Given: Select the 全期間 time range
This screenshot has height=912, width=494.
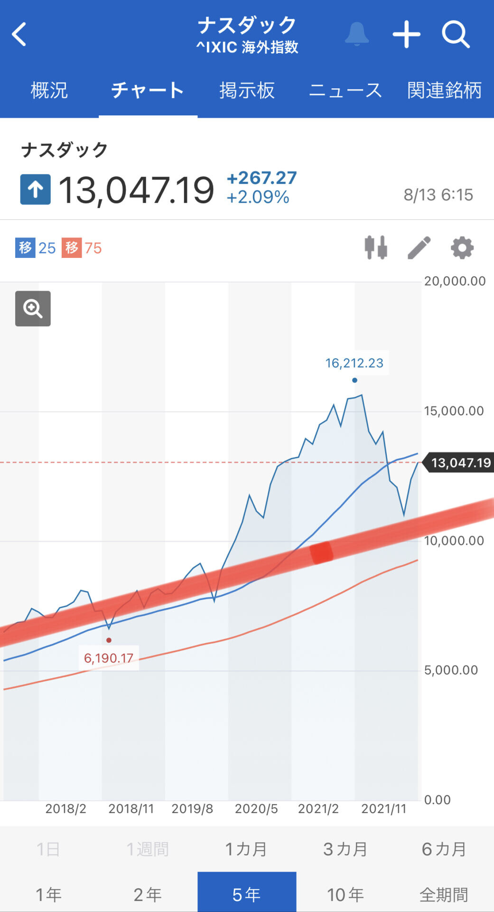Looking at the screenshot, I should [x=444, y=894].
